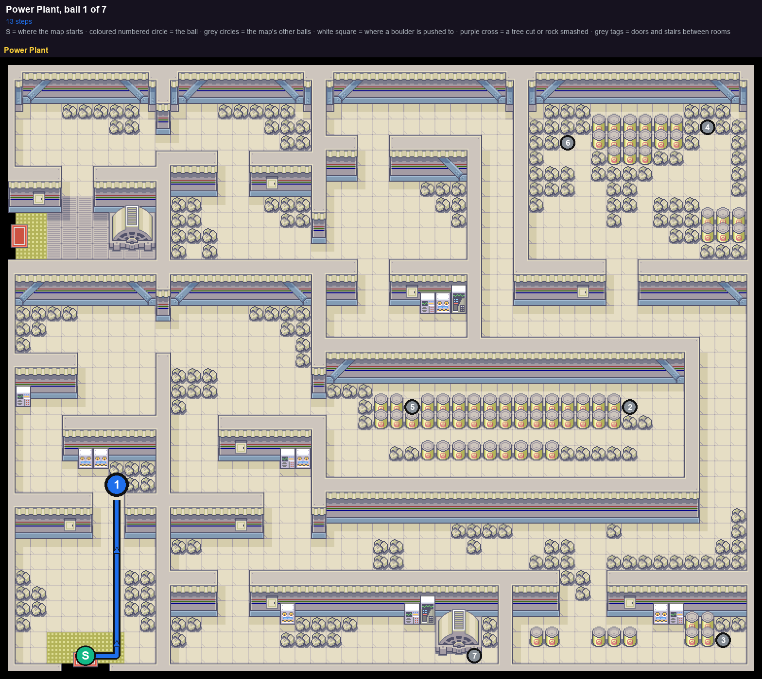This screenshot has height=679, width=762.
Task: Click the red door on the left wall
Action: click(x=19, y=236)
